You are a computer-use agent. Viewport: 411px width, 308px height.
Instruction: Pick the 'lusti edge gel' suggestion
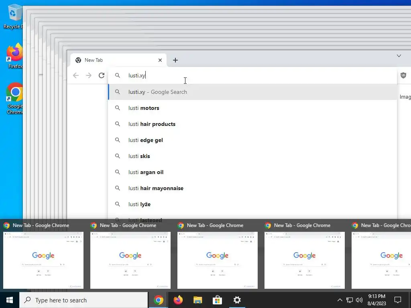click(x=253, y=140)
